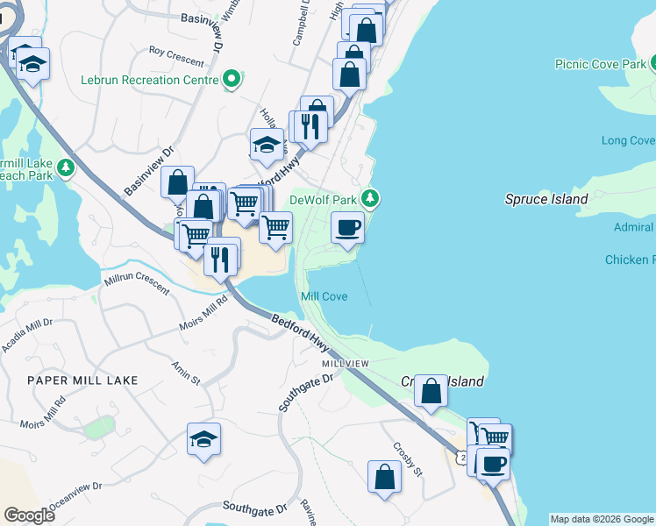Click the shopping bag marker beside Basinview Dr
This screenshot has width=656, height=526.
click(177, 181)
